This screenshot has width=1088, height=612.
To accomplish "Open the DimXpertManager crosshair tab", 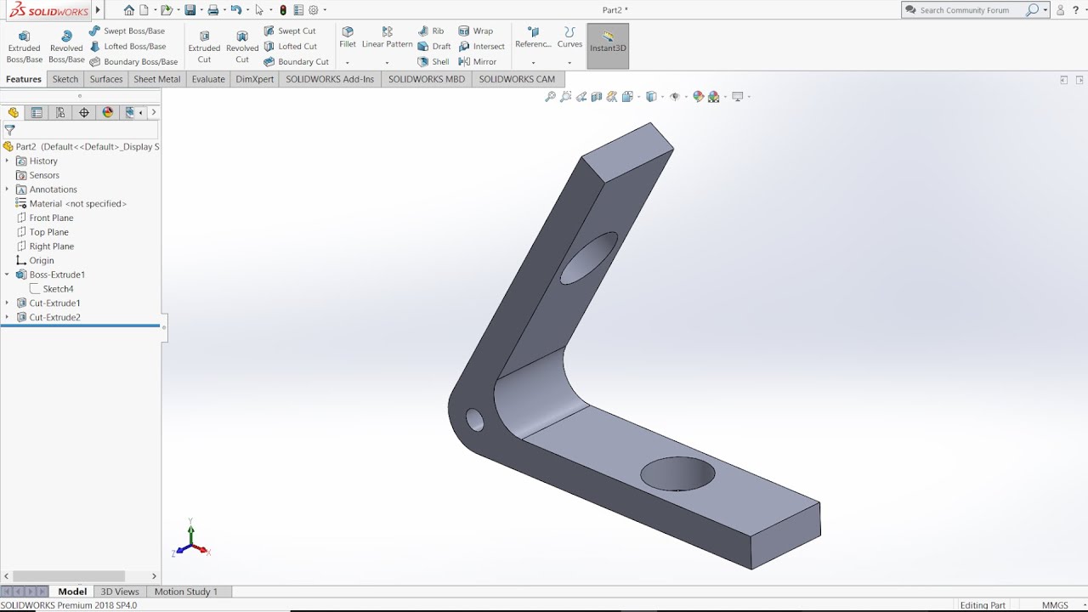I will (x=84, y=112).
